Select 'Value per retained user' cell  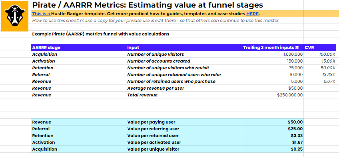pyautogui.click(x=184, y=135)
